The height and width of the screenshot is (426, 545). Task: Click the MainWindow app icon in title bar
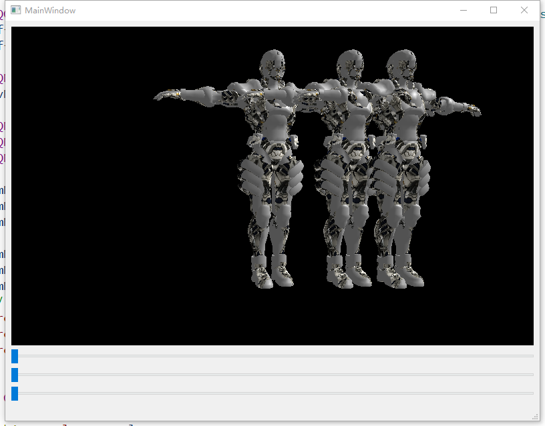click(16, 11)
